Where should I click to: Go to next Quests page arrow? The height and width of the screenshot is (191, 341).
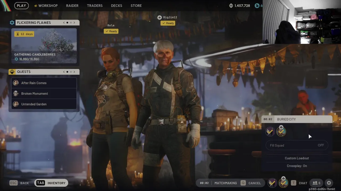tap(74, 72)
